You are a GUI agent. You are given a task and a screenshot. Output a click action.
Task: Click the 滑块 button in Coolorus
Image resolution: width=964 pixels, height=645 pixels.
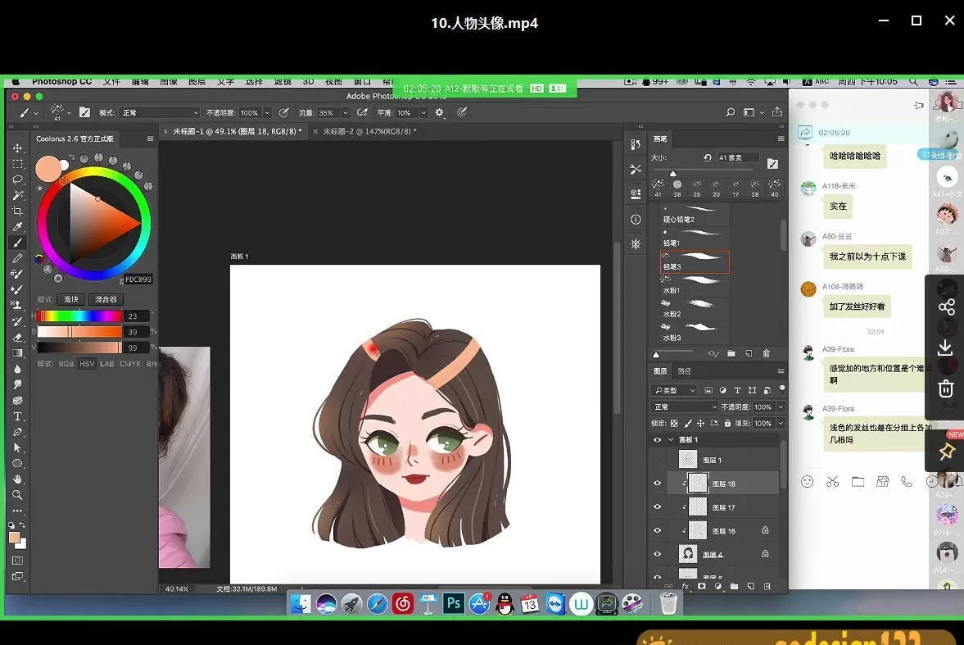[x=71, y=300]
